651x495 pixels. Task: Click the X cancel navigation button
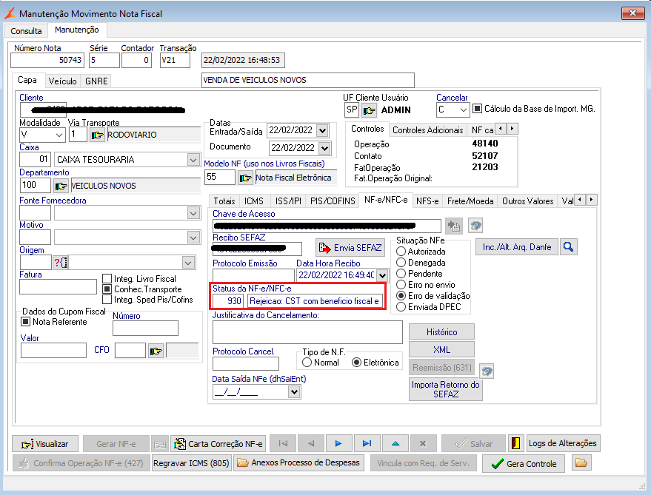pos(423,443)
